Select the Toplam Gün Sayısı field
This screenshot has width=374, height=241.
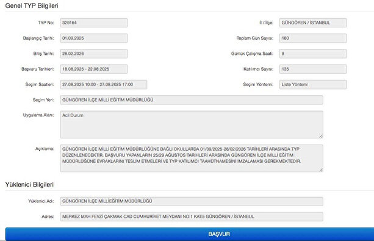[x=313, y=38]
